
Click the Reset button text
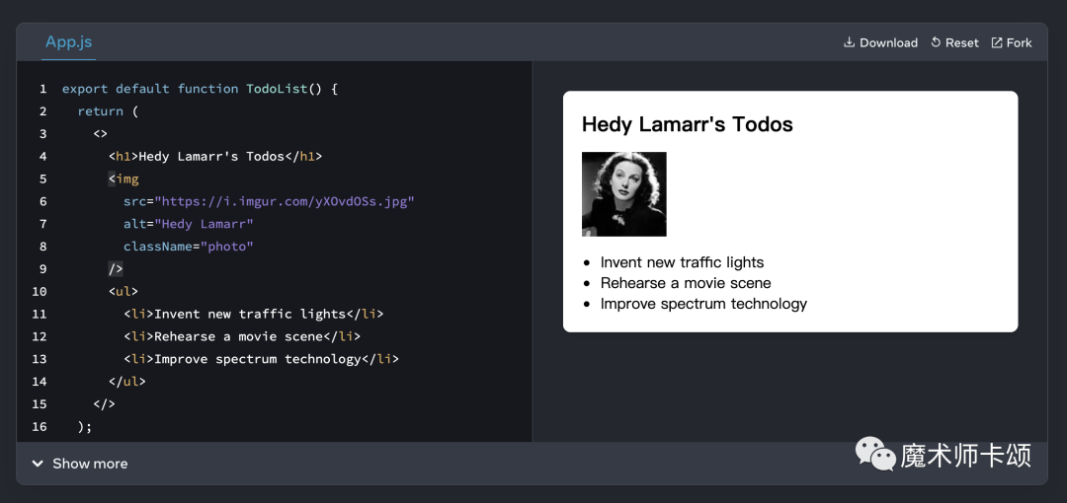click(x=962, y=42)
